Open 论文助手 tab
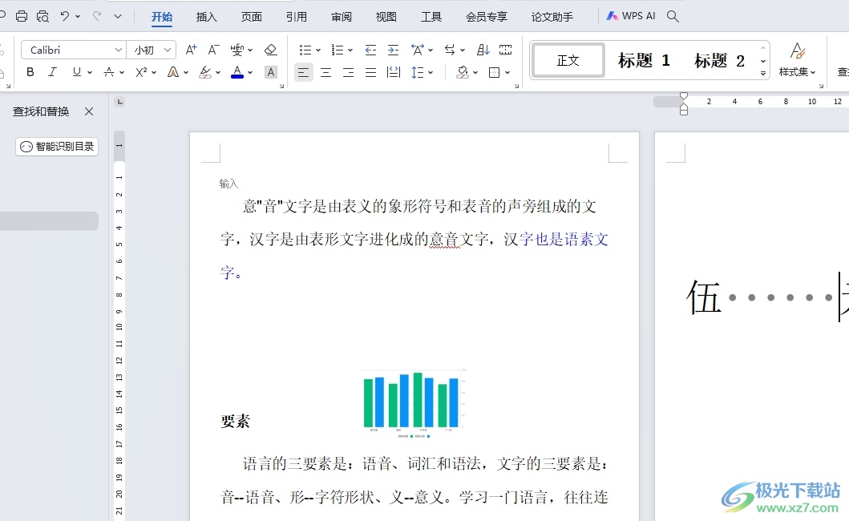Image resolution: width=849 pixels, height=521 pixels. [x=552, y=17]
